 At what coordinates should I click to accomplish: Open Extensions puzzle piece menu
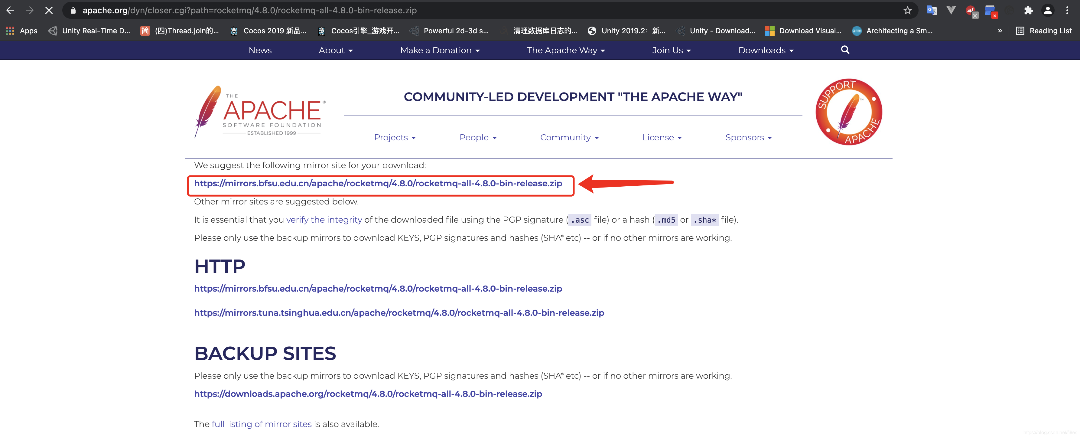click(1028, 10)
